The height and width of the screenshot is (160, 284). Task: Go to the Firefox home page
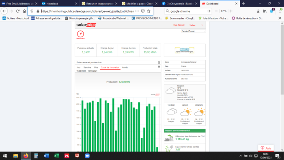24,11
